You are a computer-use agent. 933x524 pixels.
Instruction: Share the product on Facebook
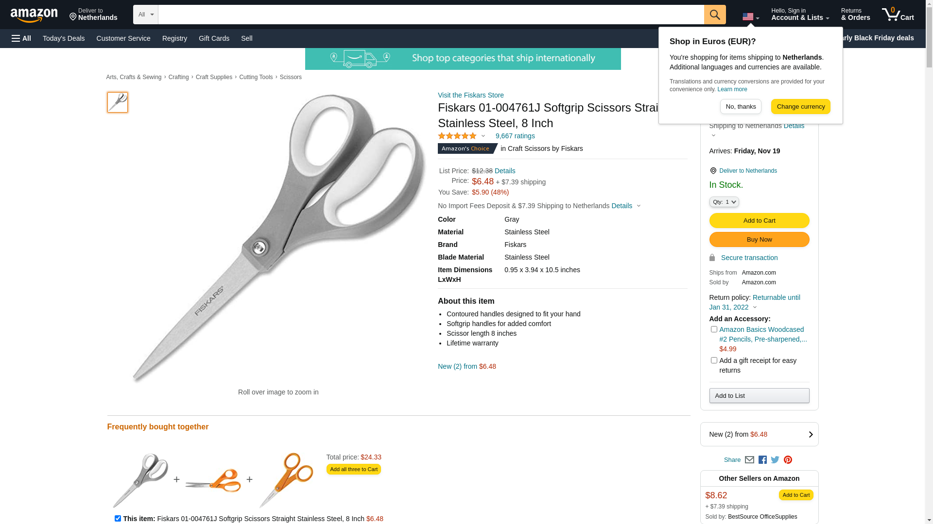[x=762, y=460]
